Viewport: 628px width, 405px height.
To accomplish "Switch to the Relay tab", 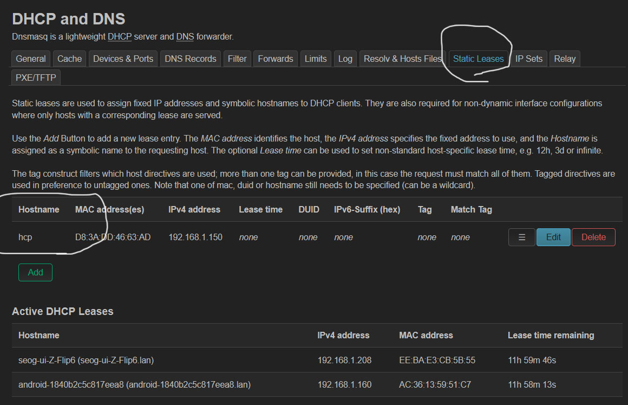I will click(x=565, y=59).
